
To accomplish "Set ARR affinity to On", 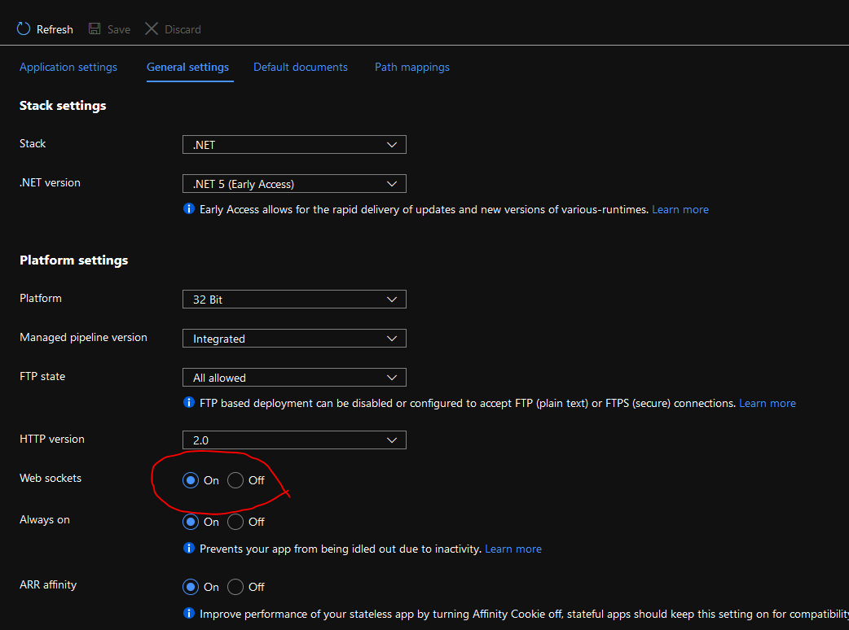I will [191, 587].
